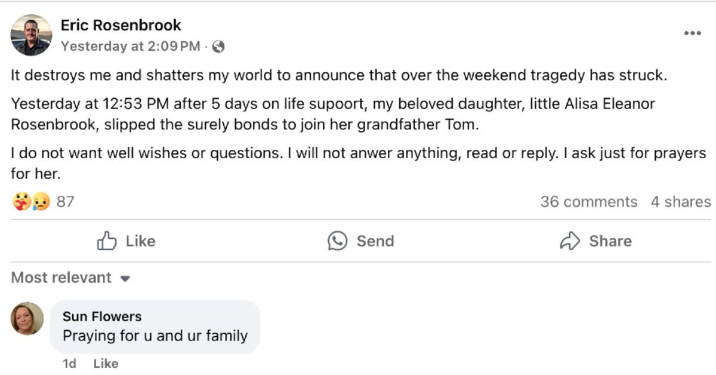Click Eric Rosenbrook's name link
The height and width of the screenshot is (375, 716).
121,25
